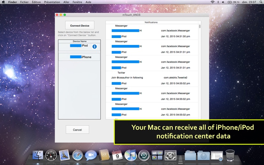This screenshot has height=165, width=264.
Task: Click timestamp Jan 12, 2015 04:55:02 pm under Twitter
Action: 176,83
